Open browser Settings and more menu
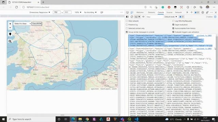The image size is (218, 122). click(x=214, y=7)
